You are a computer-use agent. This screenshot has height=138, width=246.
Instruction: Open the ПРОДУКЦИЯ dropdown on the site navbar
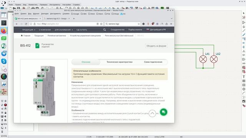[x=28, y=30]
